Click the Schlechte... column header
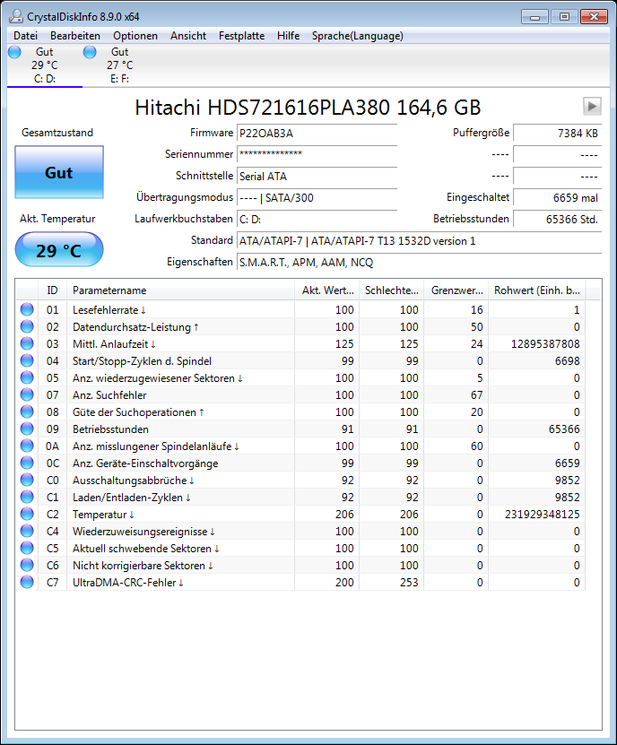 click(x=391, y=290)
